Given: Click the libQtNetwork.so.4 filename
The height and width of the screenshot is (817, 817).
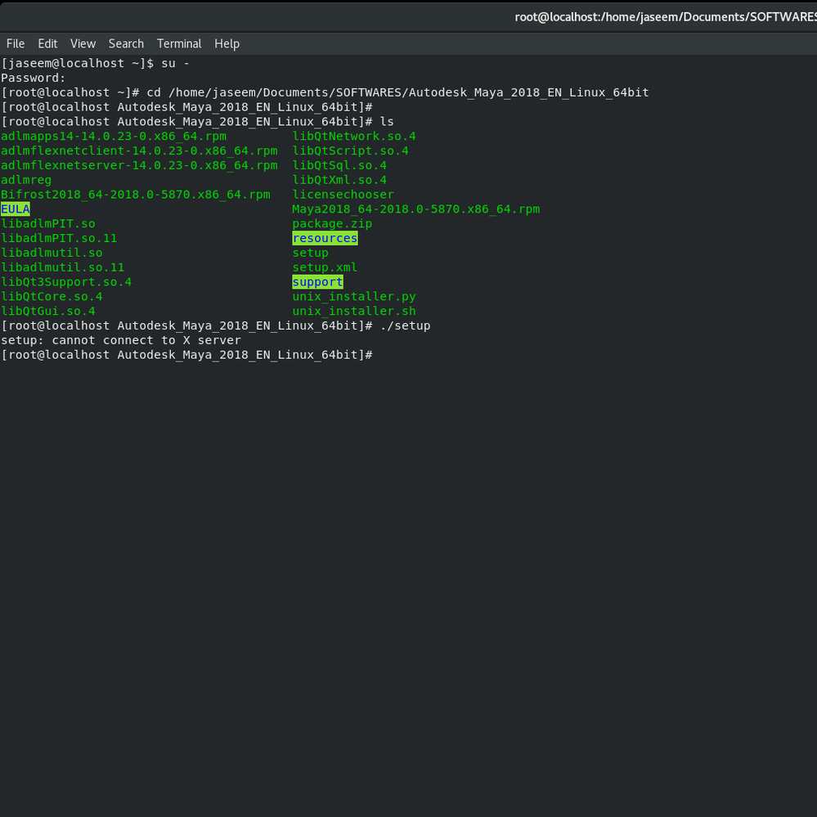Looking at the screenshot, I should [354, 136].
